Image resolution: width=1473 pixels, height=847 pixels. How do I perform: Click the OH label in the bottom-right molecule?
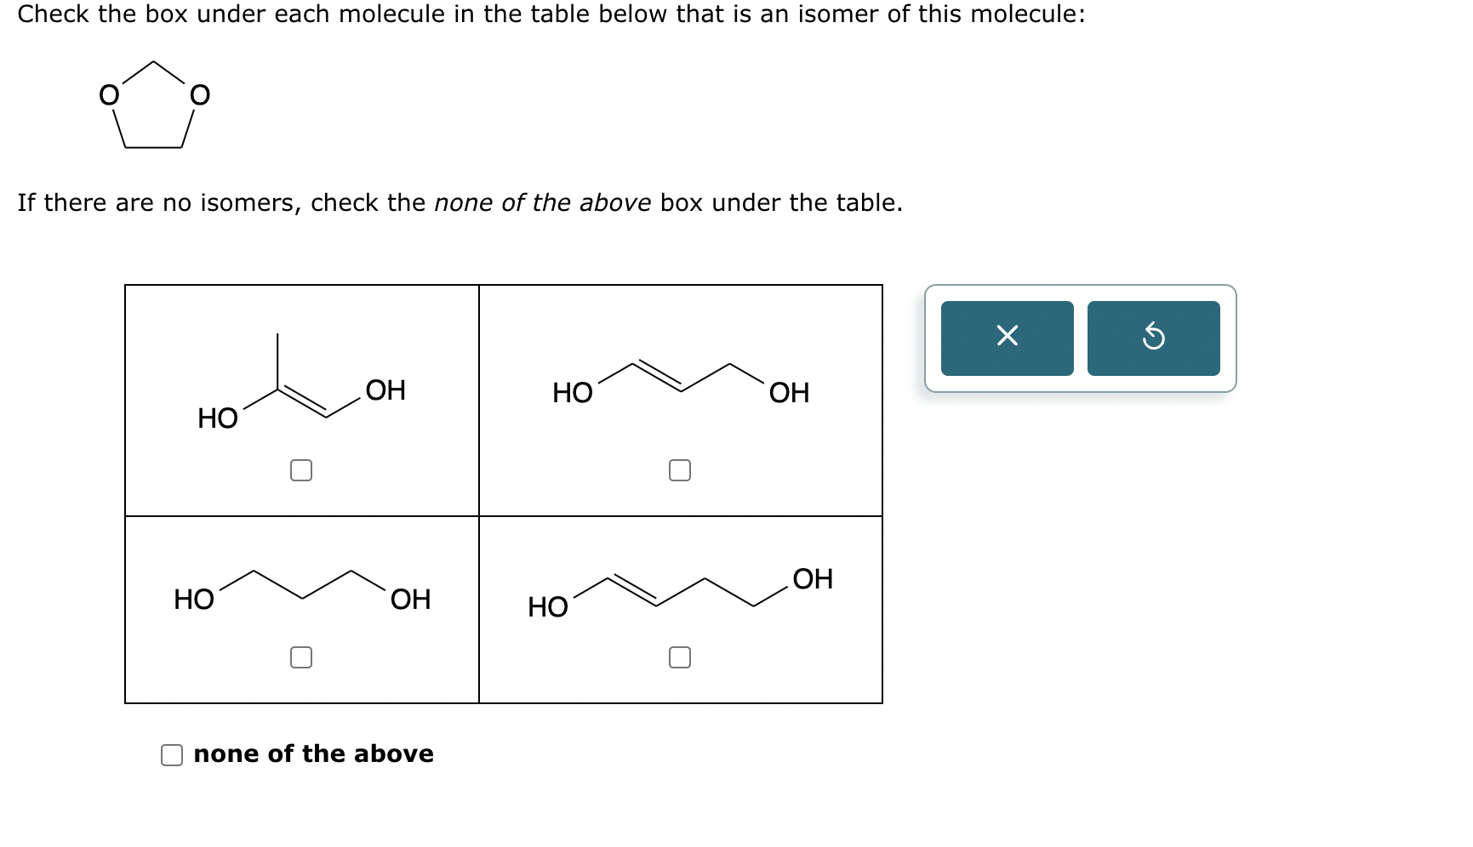click(814, 580)
